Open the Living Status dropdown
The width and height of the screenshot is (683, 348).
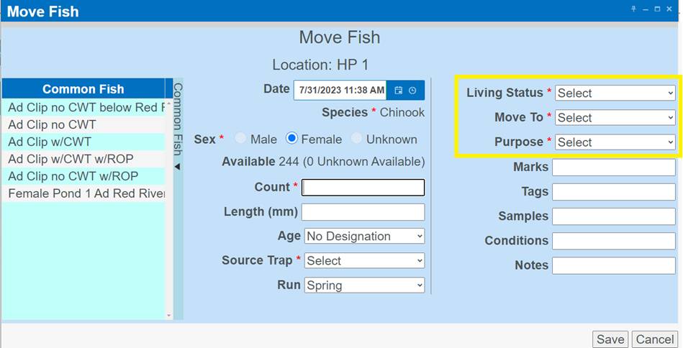point(615,93)
